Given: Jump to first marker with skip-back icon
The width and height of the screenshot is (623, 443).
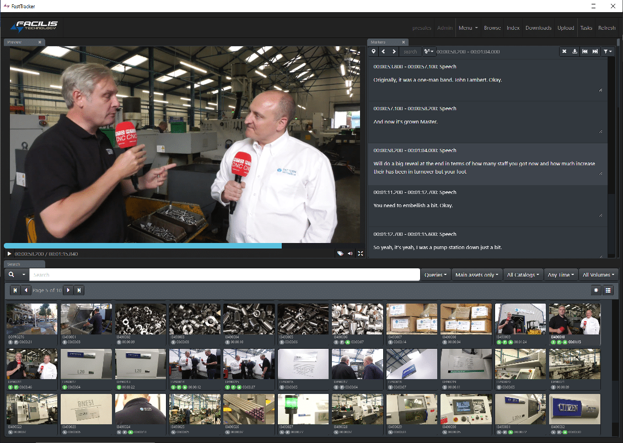Looking at the screenshot, I should coord(585,51).
